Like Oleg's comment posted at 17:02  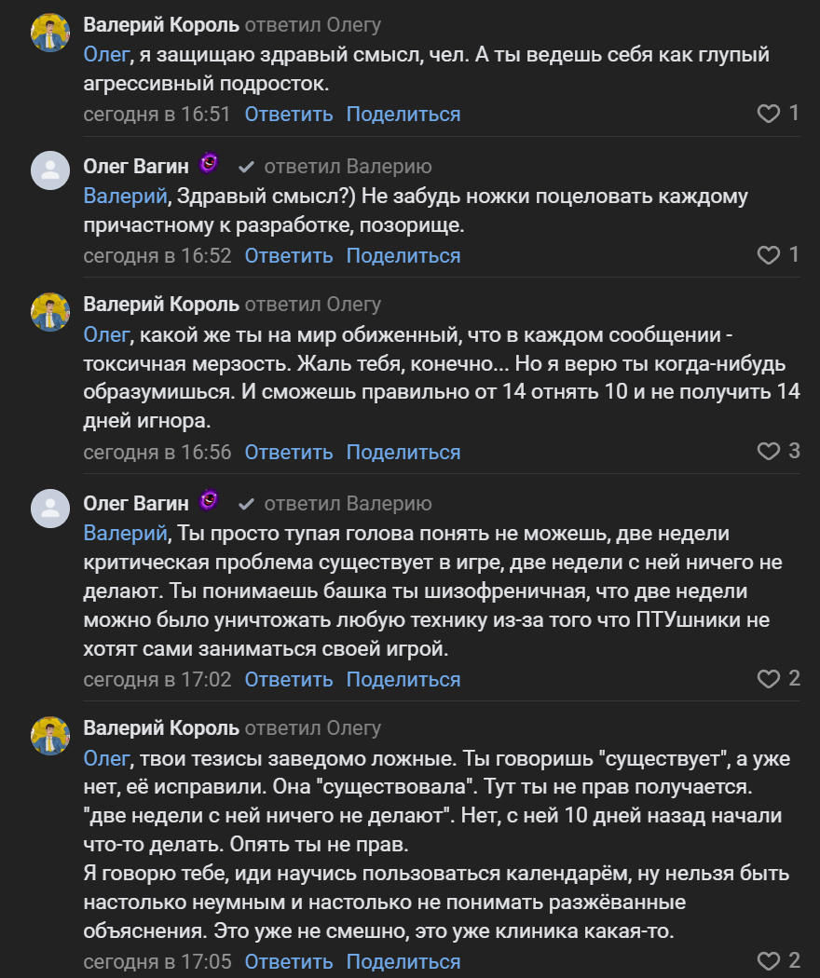[768, 679]
